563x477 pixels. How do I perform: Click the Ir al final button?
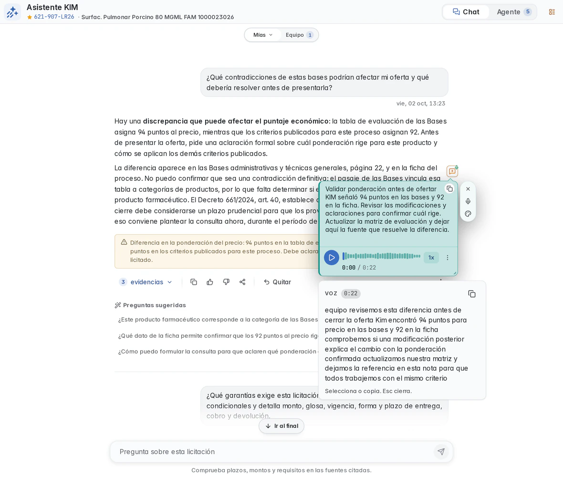pyautogui.click(x=281, y=426)
